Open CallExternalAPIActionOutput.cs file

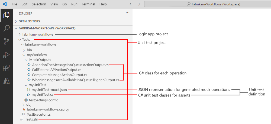tap(56, 70)
